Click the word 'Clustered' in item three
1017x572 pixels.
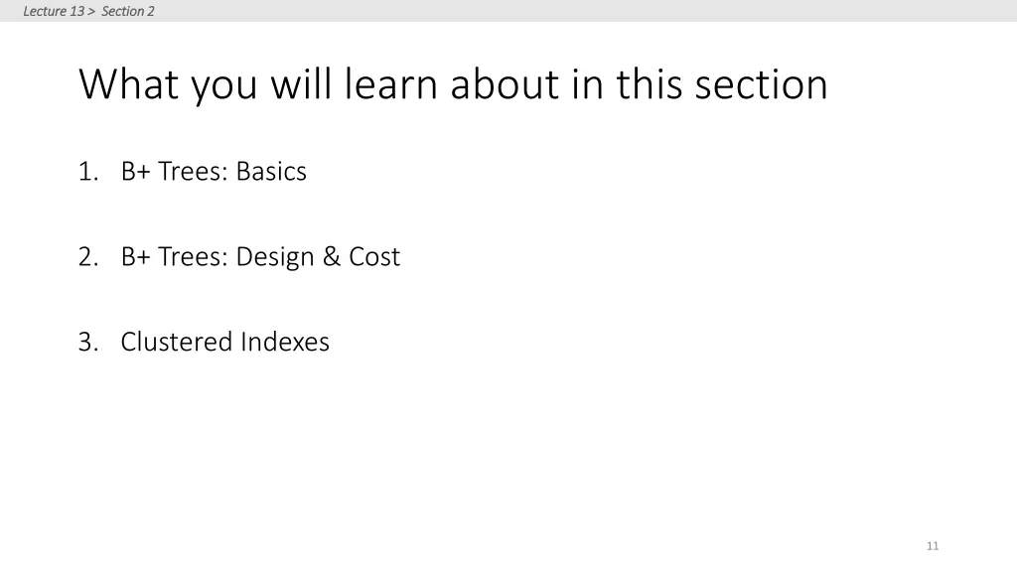click(x=177, y=342)
